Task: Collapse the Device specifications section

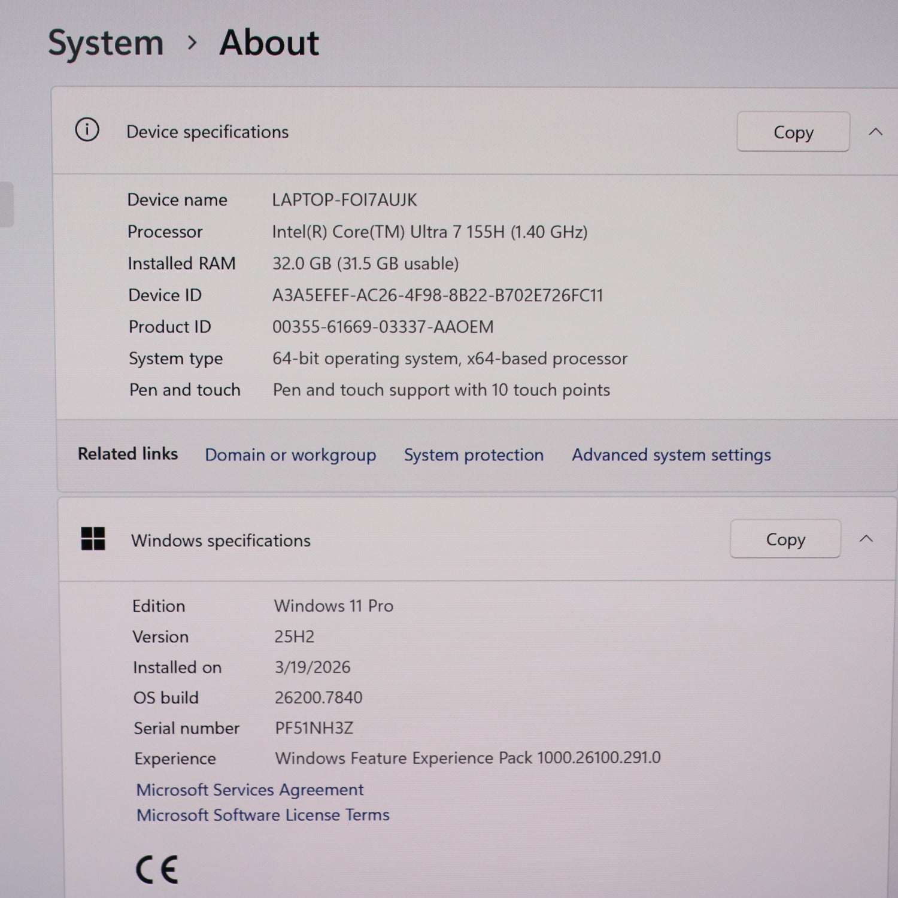Action: [875, 132]
